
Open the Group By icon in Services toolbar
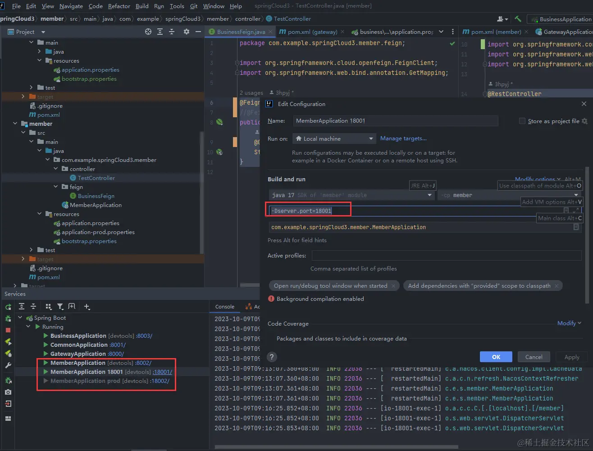tap(49, 307)
